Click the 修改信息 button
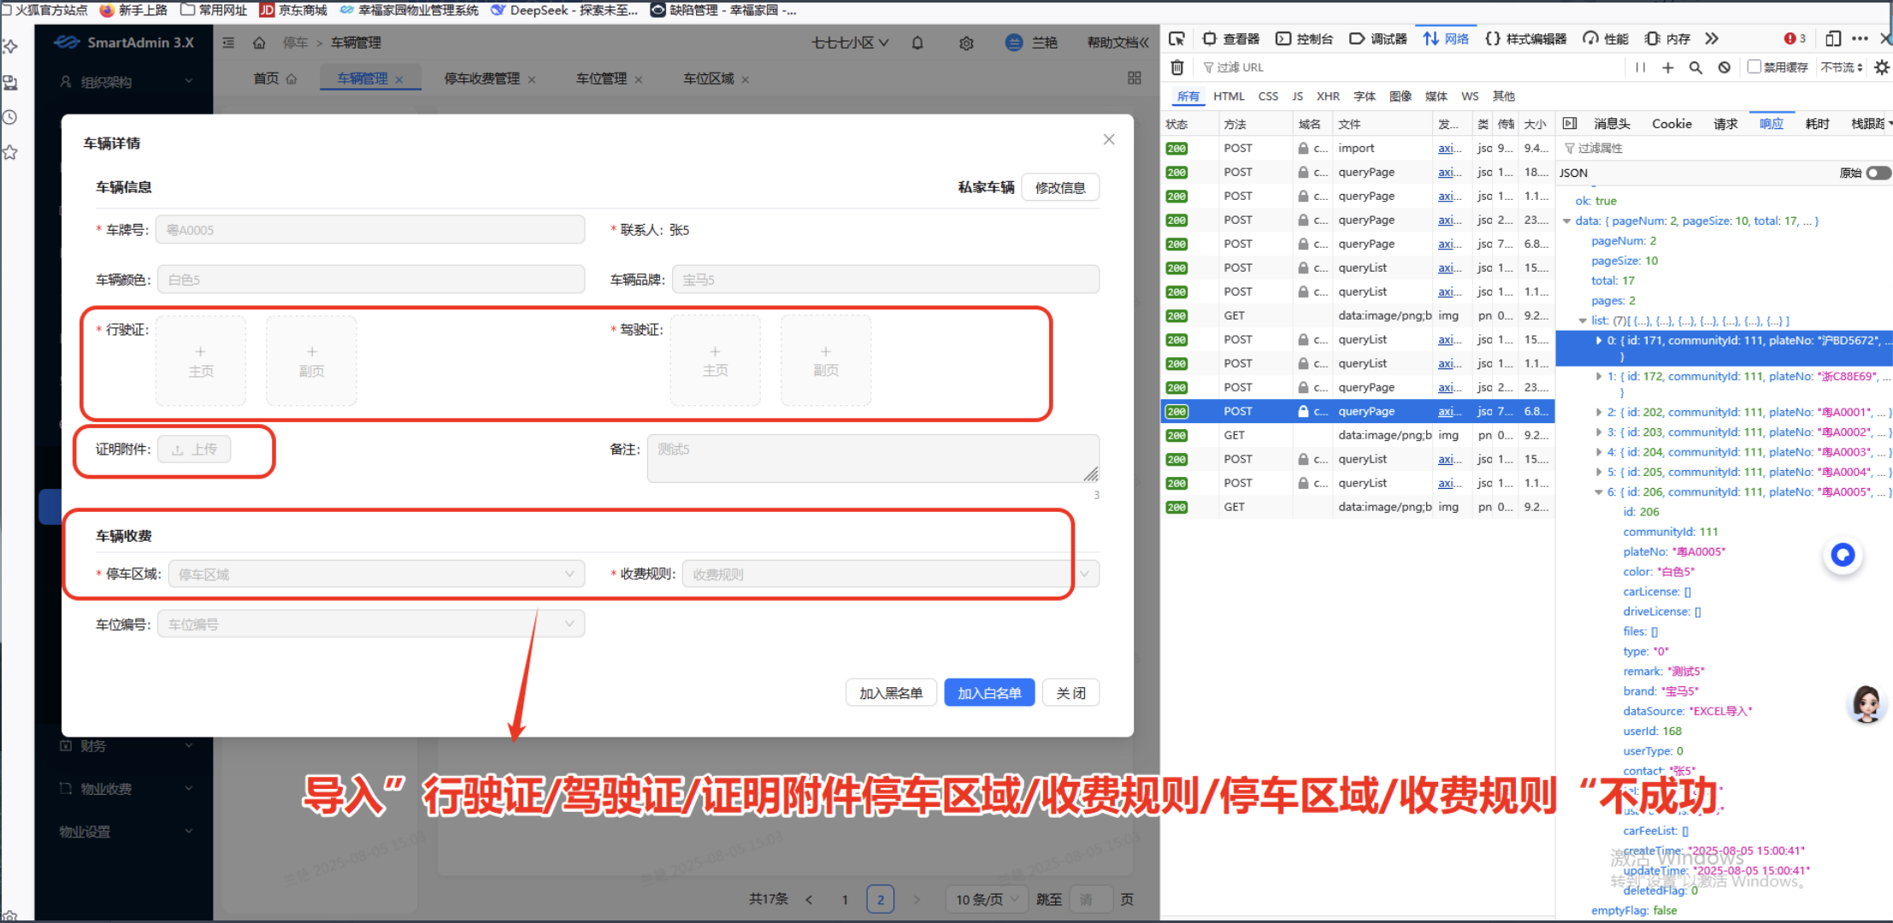The height and width of the screenshot is (923, 1893). tap(1060, 187)
